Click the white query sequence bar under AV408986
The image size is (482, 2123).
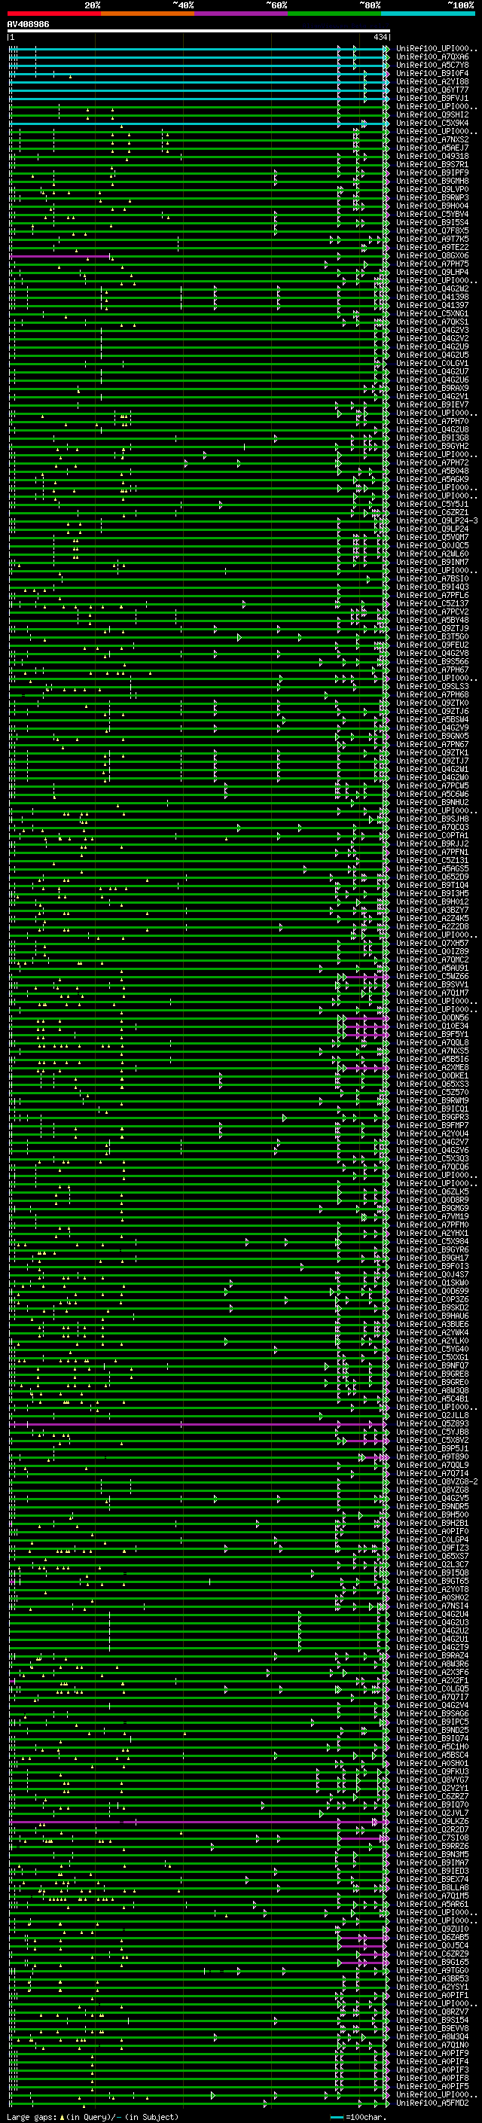tap(199, 30)
